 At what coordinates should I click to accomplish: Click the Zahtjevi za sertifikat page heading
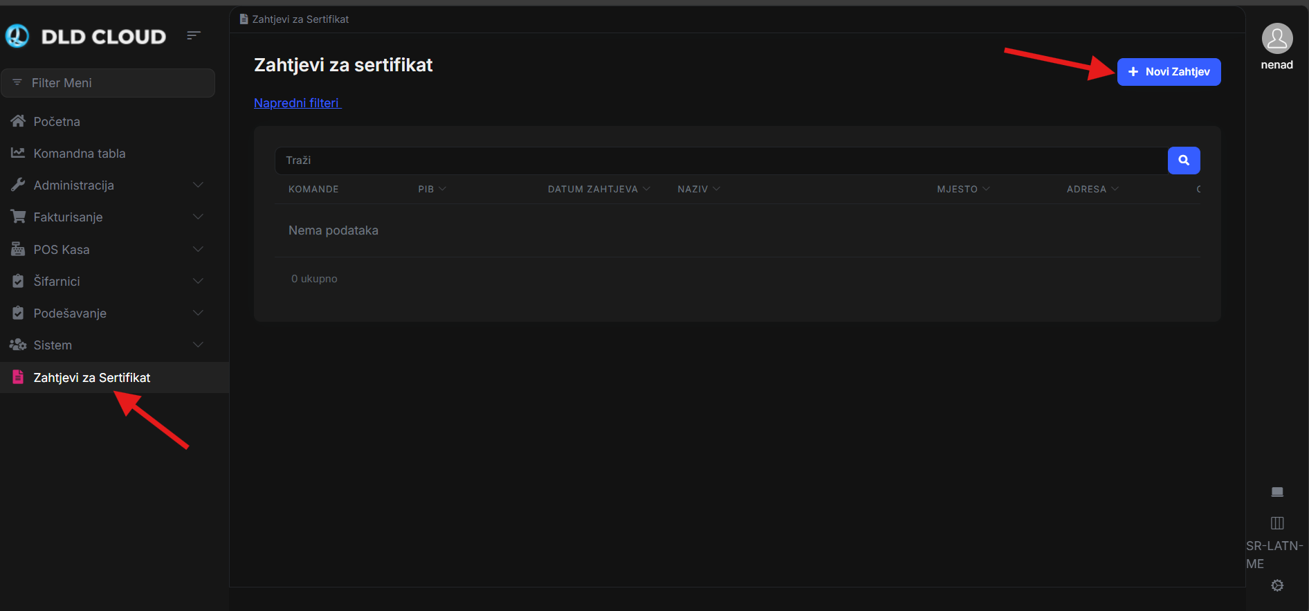coord(343,65)
